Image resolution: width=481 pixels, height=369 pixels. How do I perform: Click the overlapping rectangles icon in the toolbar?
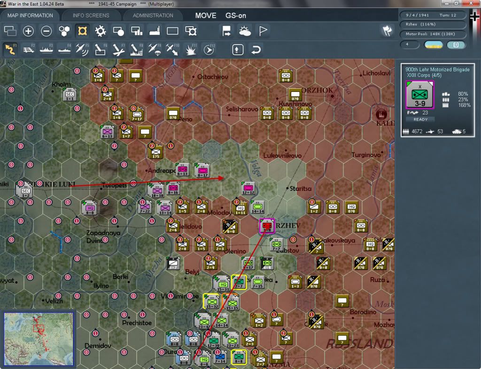coord(10,31)
